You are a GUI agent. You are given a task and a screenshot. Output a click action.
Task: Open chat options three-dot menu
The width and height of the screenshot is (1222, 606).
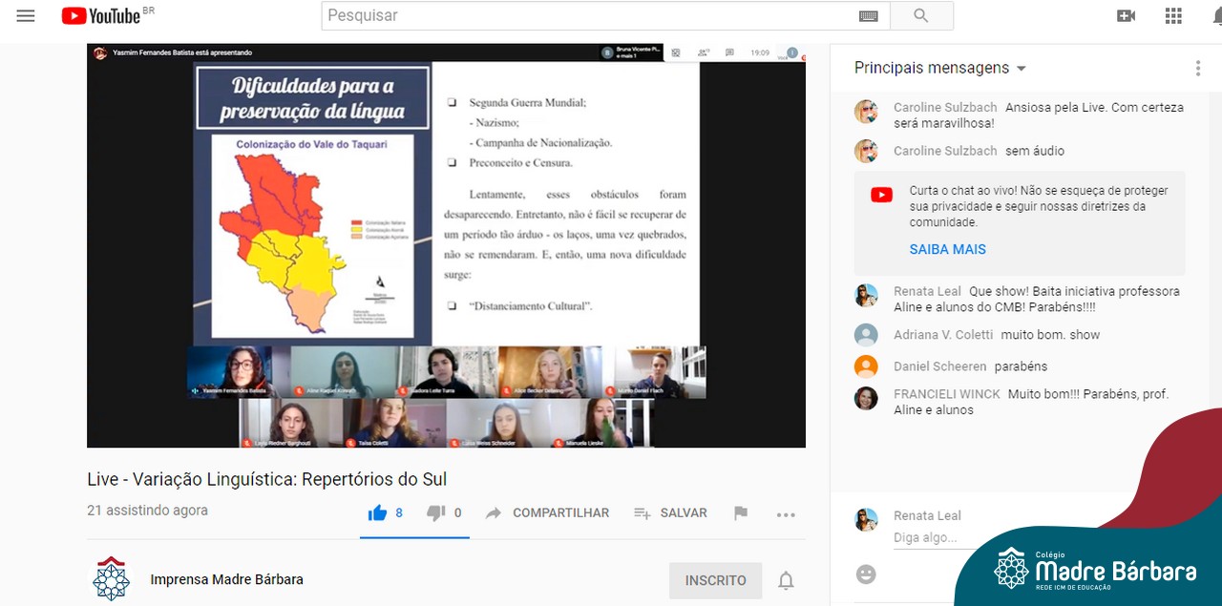pos(1198,69)
